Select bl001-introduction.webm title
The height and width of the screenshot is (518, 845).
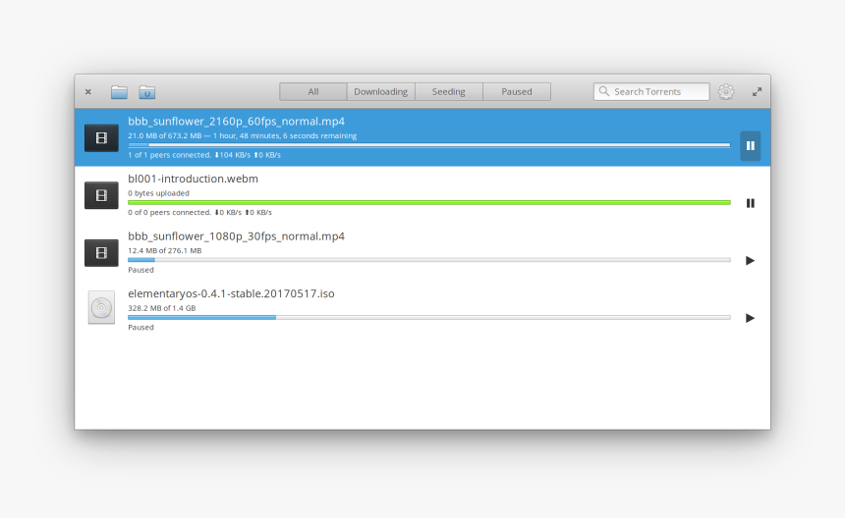click(x=193, y=179)
